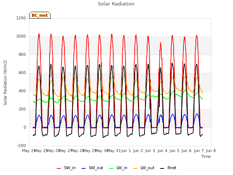Click the Jun 4 x-axis label

click(x=162, y=151)
